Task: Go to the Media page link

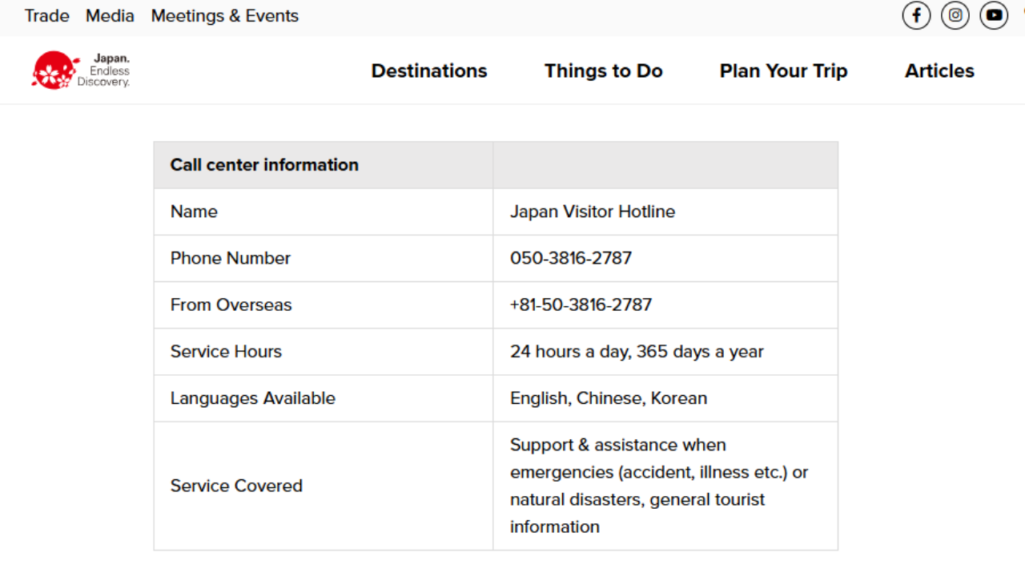Action: pyautogui.click(x=110, y=16)
